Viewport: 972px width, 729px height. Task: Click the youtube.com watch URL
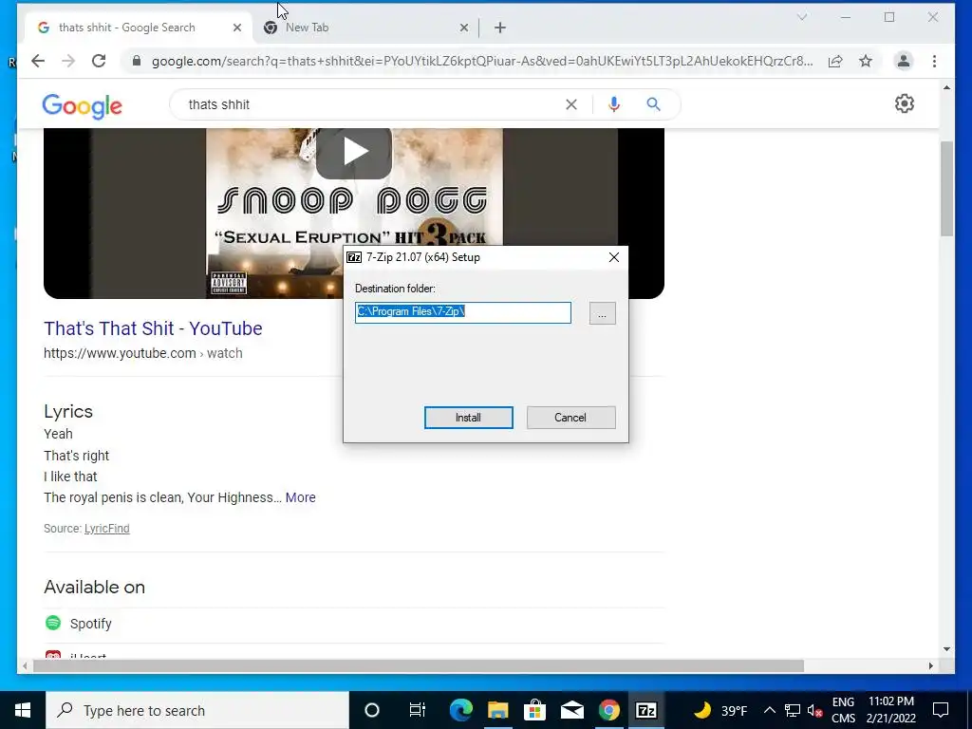[x=142, y=353]
